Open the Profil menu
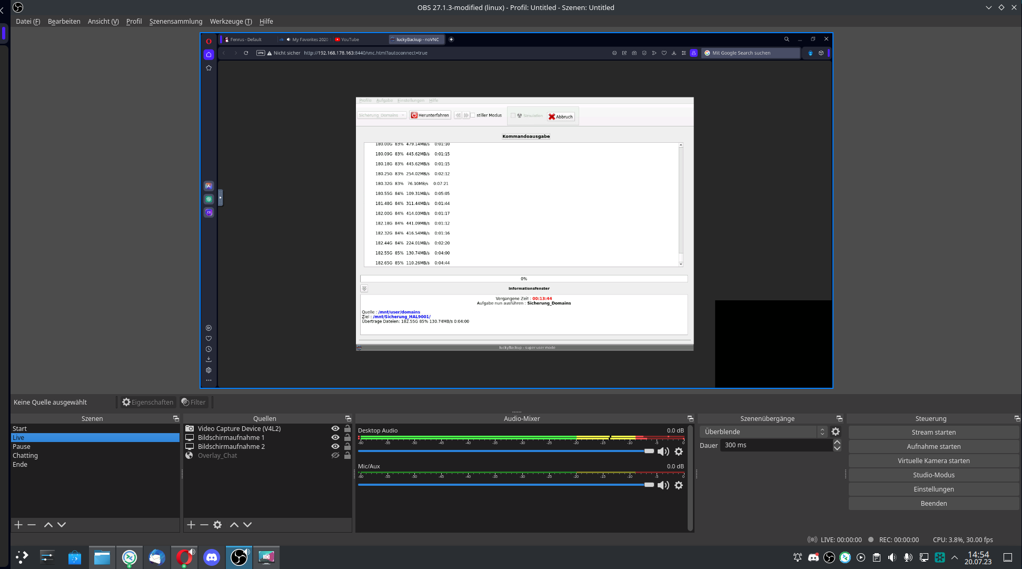Screen dimensions: 1022x569 pyautogui.click(x=134, y=22)
